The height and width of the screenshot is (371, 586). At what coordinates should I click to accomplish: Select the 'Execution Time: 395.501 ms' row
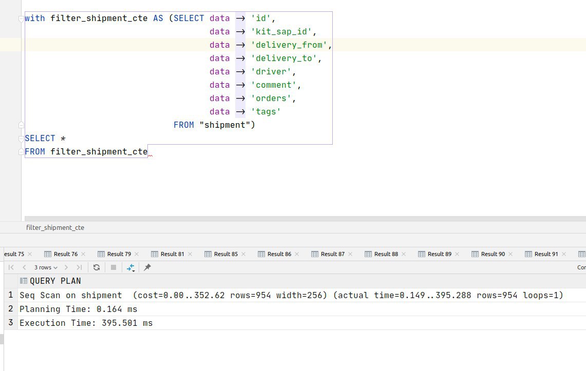(86, 323)
